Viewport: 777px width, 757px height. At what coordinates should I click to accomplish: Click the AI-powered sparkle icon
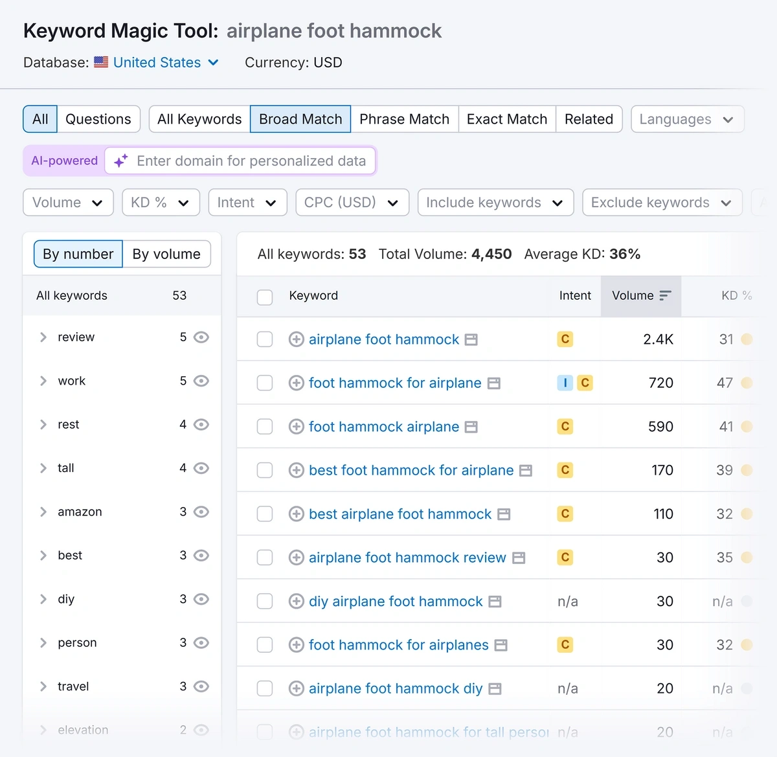pos(120,161)
